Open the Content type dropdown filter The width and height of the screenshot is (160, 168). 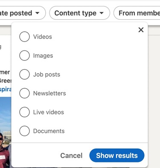[80, 13]
